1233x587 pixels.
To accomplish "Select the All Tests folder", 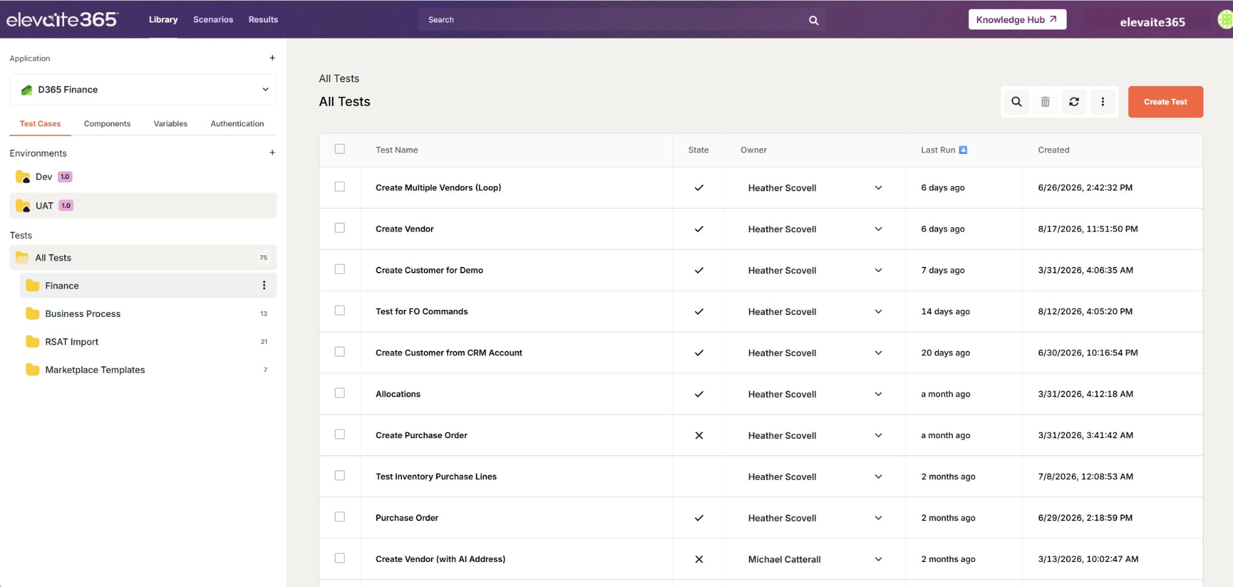I will 143,257.
